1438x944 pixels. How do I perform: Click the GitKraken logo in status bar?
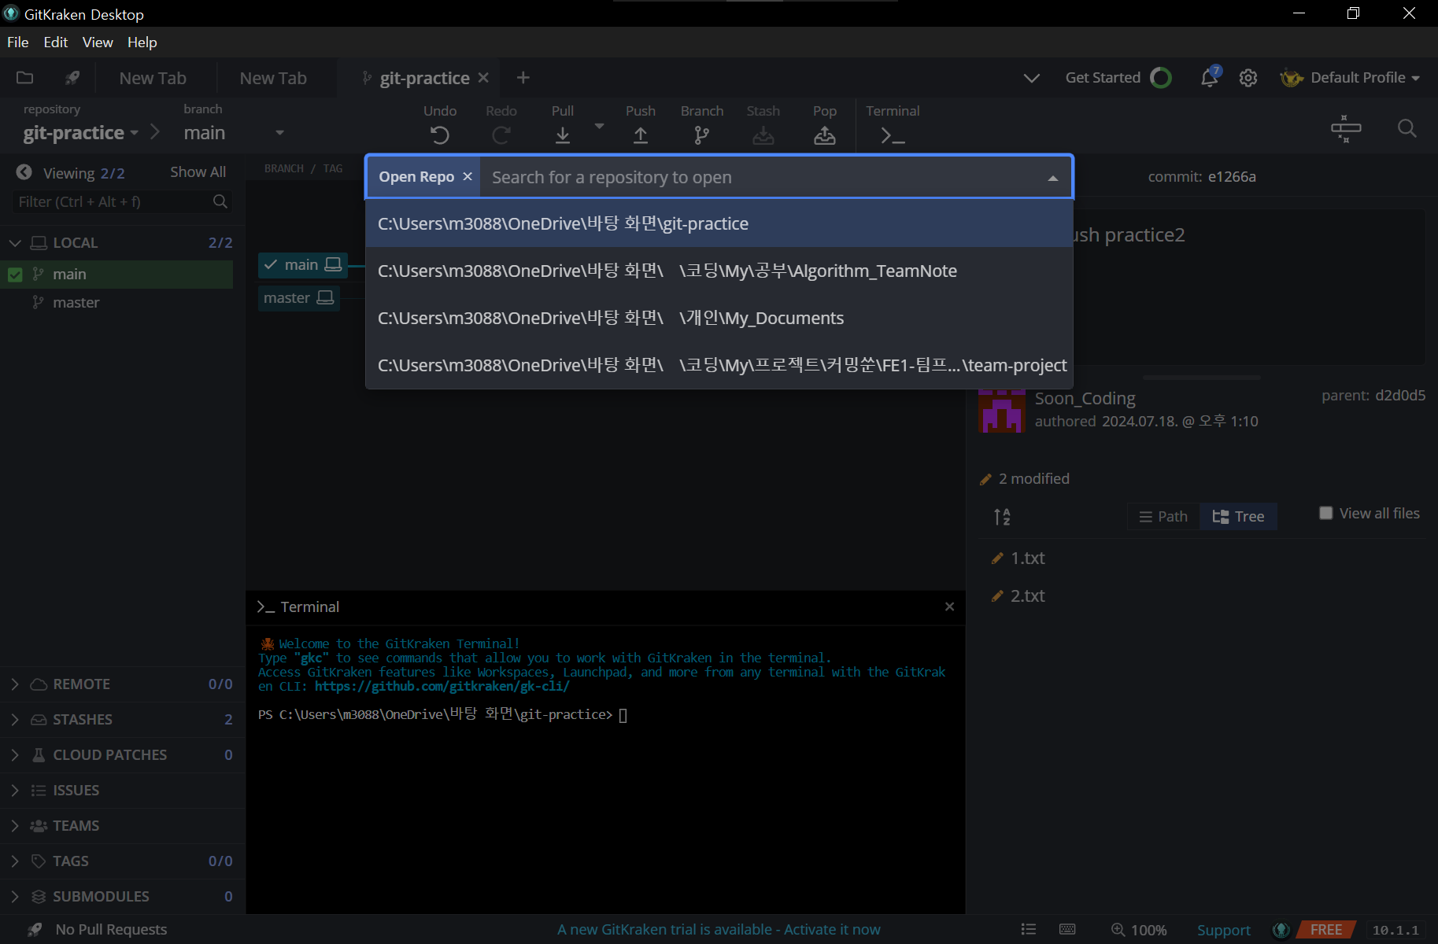coord(1281,930)
